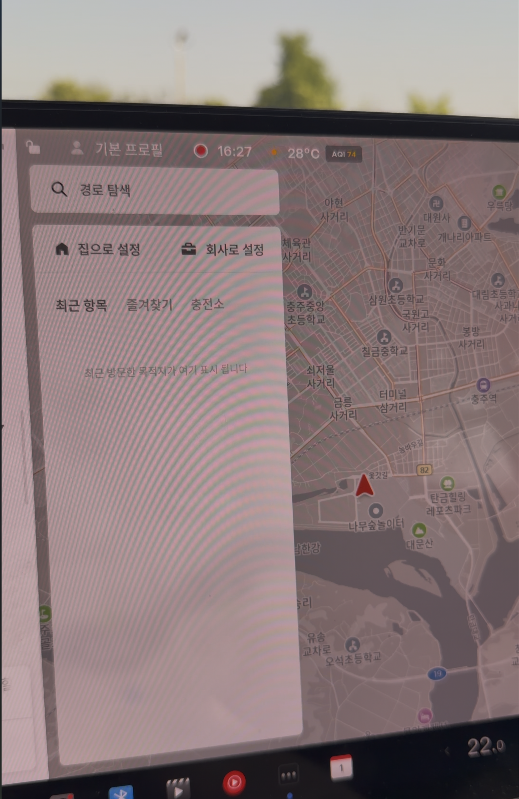The height and width of the screenshot is (799, 519).
Task: Open Bluetooth from the bottom dock
Action: pos(121,792)
